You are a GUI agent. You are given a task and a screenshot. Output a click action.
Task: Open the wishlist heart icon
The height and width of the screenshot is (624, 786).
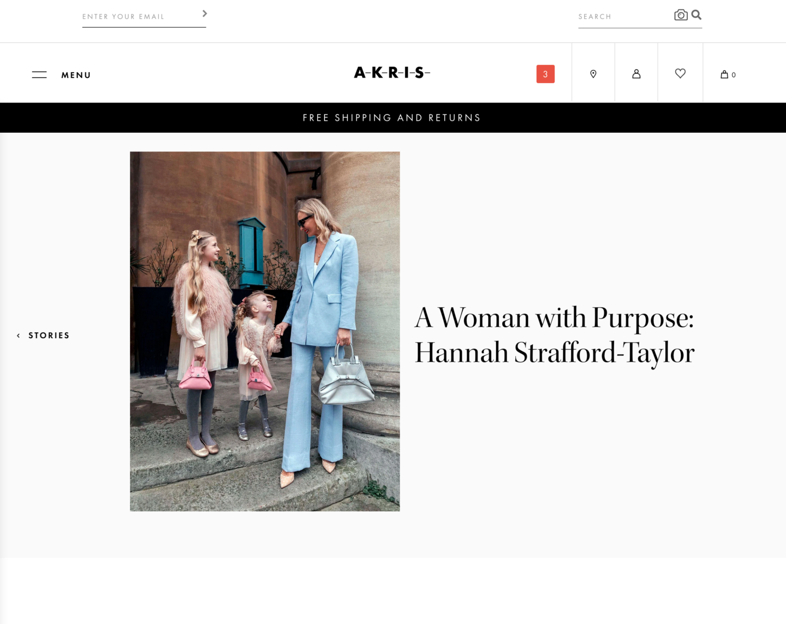tap(680, 73)
